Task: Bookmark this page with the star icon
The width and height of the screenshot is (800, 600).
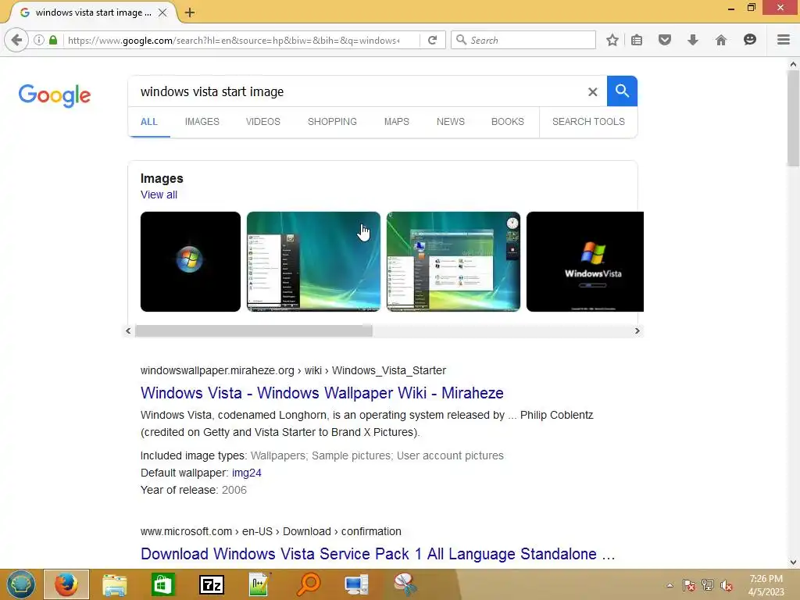Action: coord(612,40)
